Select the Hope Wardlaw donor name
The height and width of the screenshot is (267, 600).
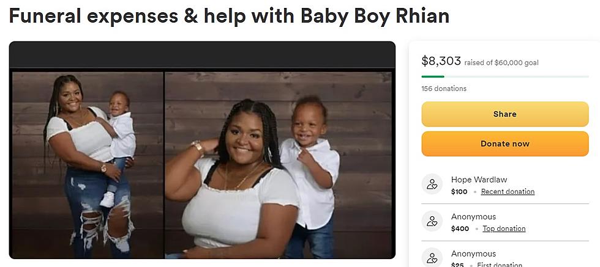[x=479, y=180]
